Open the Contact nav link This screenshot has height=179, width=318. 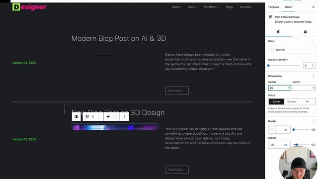point(245,7)
